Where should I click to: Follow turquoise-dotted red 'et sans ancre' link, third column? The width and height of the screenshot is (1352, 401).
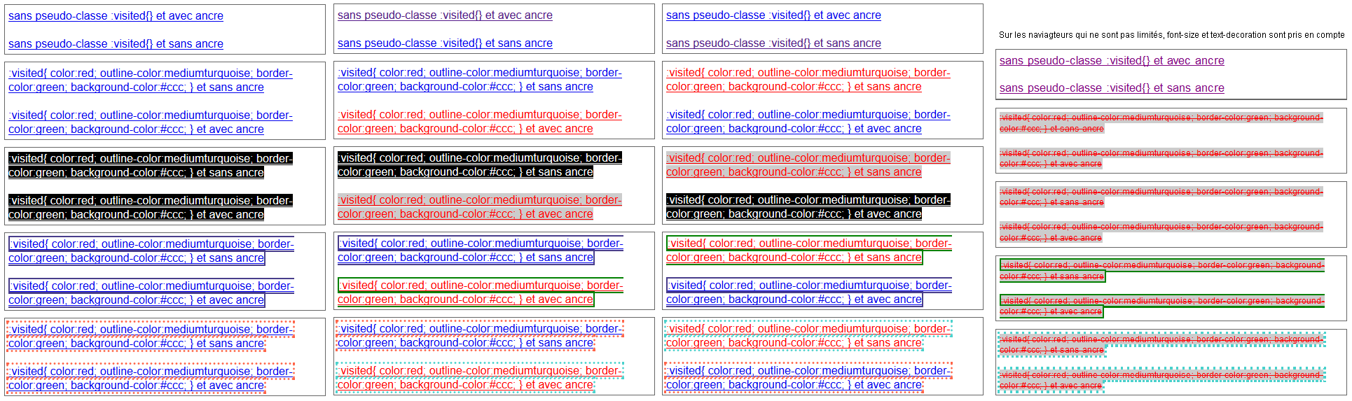coord(808,335)
